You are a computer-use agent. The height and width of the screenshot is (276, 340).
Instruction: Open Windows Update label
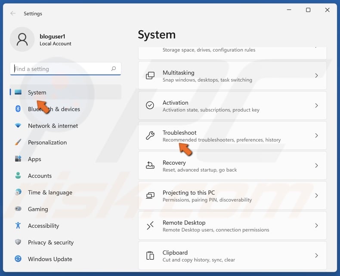[x=50, y=259]
